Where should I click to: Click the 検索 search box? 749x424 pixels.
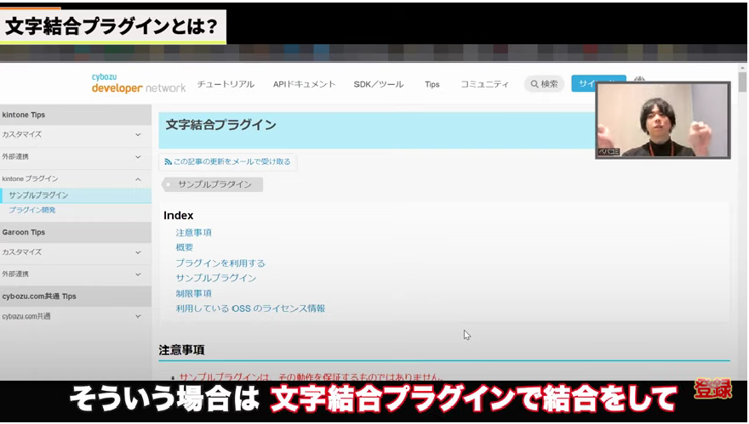coord(544,84)
